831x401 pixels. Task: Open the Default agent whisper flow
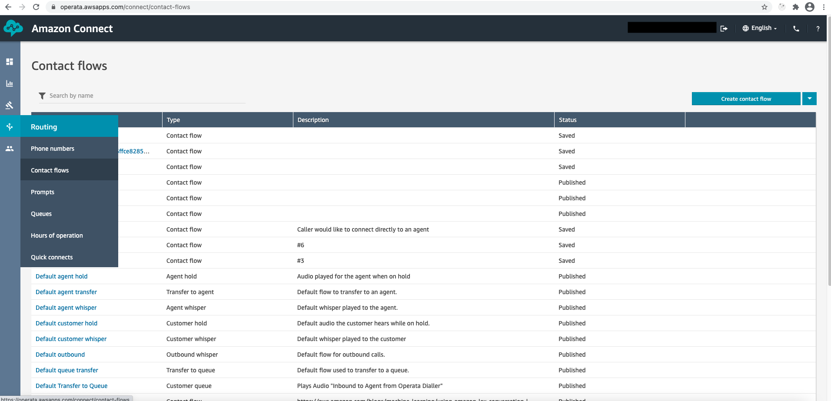[66, 308]
